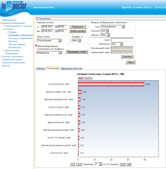The image size is (166, 169).
Task: Expand the Диагностика tree node
Action: (4, 50)
